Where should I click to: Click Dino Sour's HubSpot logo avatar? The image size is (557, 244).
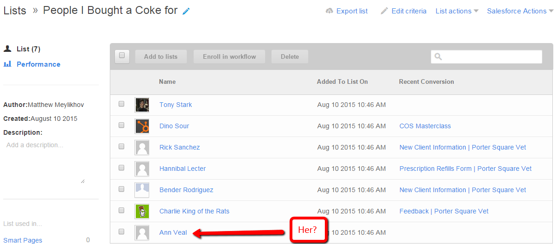point(142,126)
